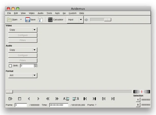Click the Video Filters button
This screenshot has width=156, height=115.
[23, 40]
